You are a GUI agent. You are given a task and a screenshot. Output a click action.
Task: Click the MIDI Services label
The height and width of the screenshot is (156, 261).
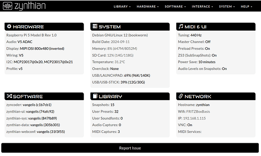[190, 131]
